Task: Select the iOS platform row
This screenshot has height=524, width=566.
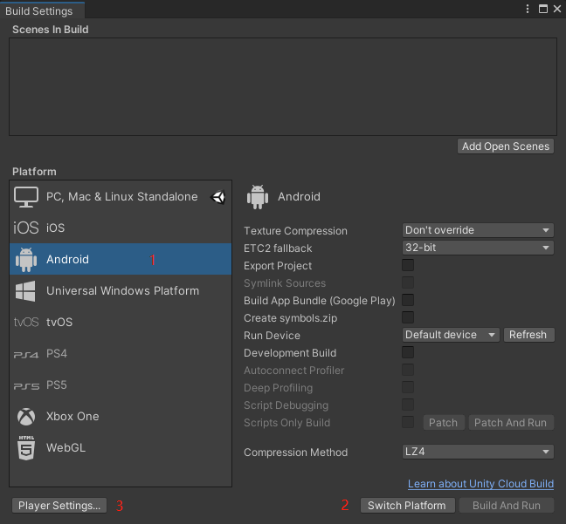Action: pos(121,228)
